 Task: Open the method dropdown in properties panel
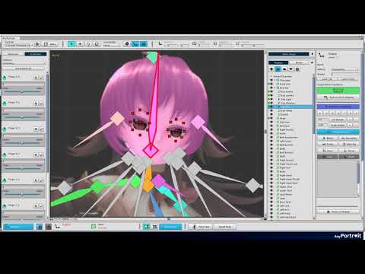click(x=345, y=69)
